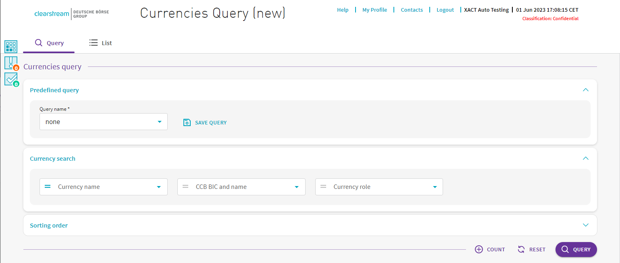Collapse the Currency search section chevron

point(586,158)
